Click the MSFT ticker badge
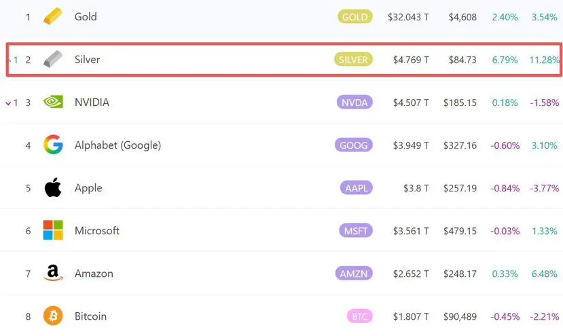This screenshot has height=336, width=563. (x=355, y=231)
